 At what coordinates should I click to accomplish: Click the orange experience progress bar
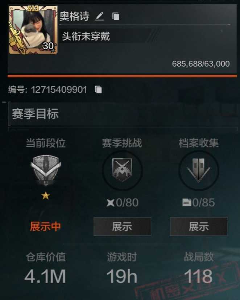tap(122, 76)
